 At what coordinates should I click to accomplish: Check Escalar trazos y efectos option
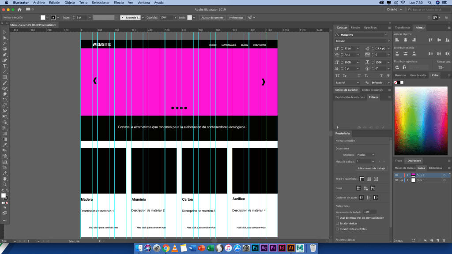pos(337,229)
